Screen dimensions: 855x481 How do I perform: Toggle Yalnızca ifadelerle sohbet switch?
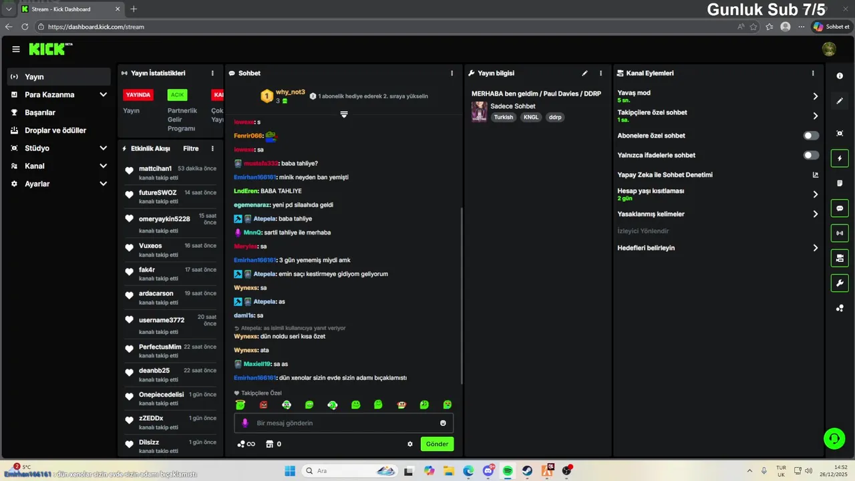pos(811,155)
